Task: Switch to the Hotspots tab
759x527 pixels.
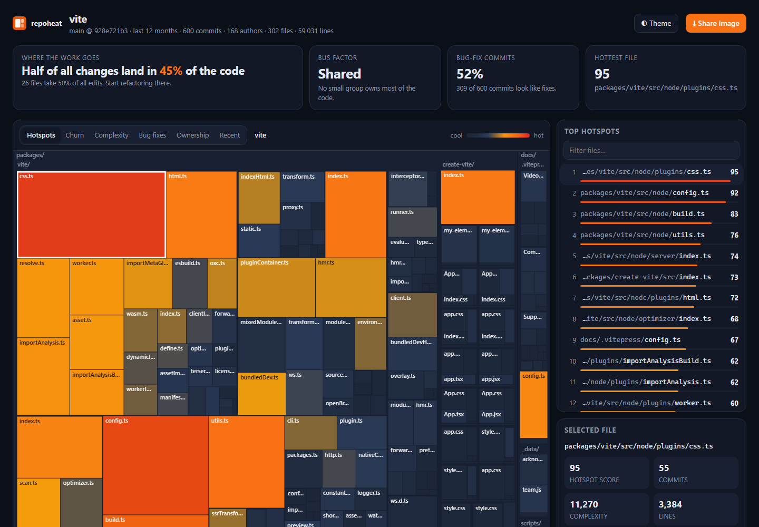Action: coord(41,135)
